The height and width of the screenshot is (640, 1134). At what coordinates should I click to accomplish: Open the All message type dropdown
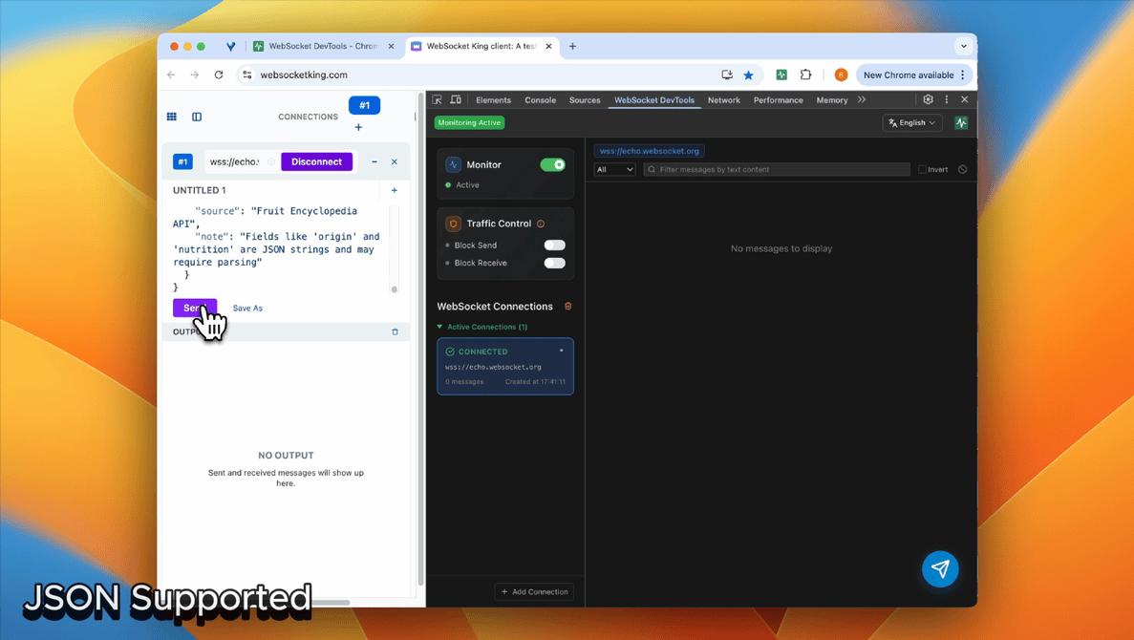tap(612, 169)
